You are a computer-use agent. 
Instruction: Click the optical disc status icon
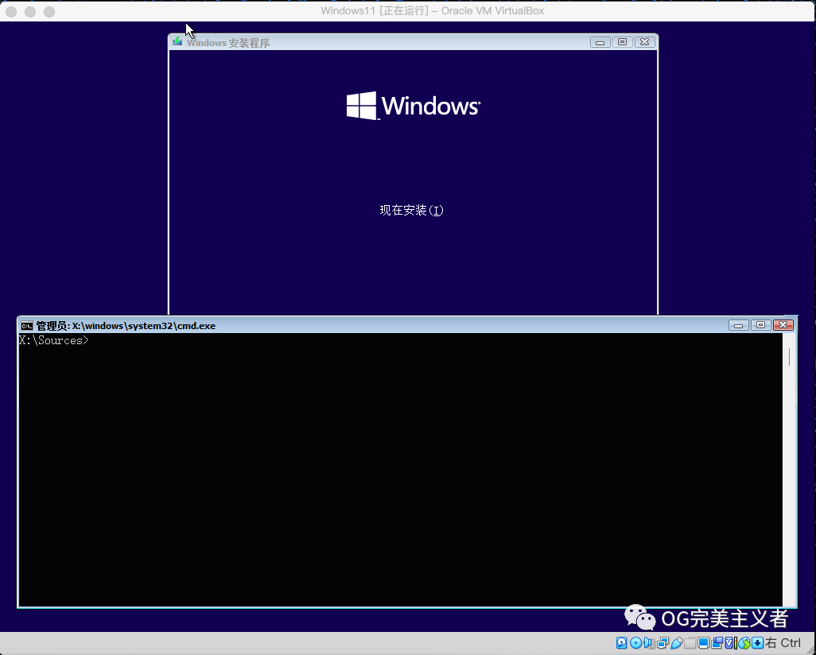point(635,643)
